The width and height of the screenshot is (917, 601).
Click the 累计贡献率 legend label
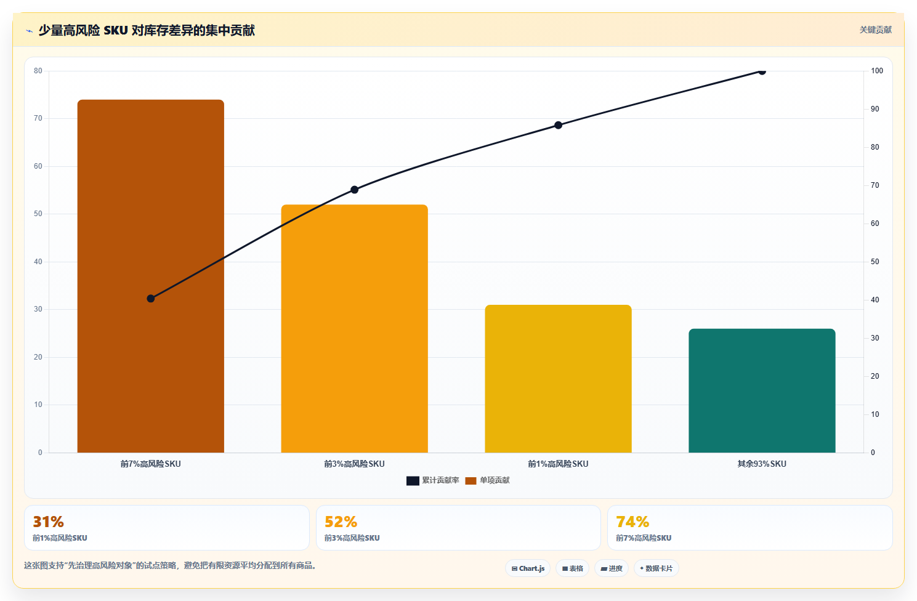(440, 480)
